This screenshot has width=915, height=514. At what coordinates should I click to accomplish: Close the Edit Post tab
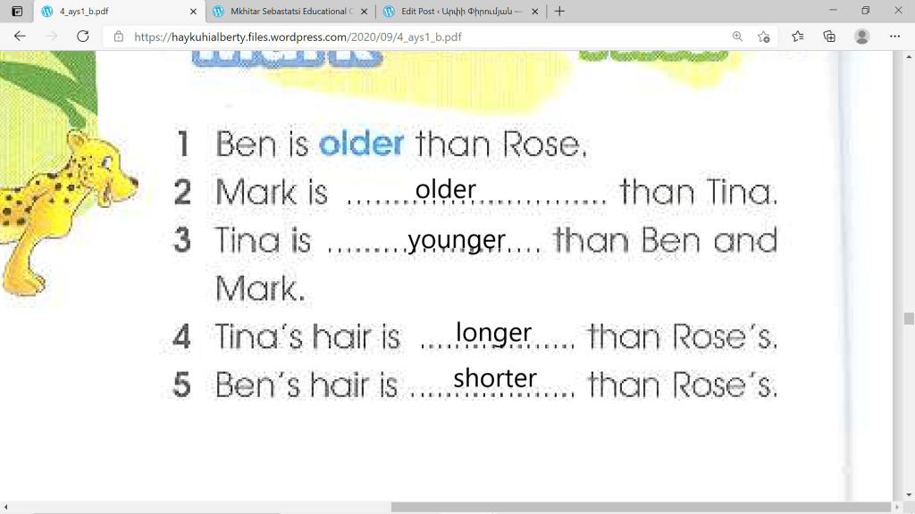[x=536, y=12]
